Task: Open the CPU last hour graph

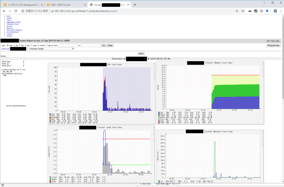Action: 102,93
